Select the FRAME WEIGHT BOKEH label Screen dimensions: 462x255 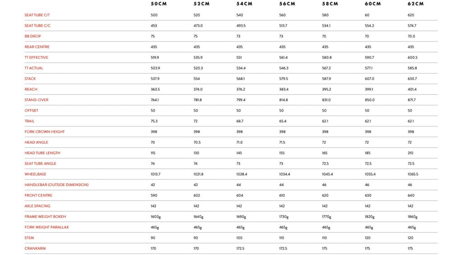click(44, 217)
